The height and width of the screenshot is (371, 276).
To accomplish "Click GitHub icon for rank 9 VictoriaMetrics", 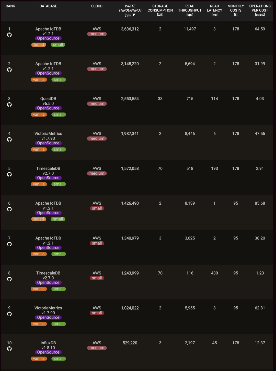I will coord(9,314).
